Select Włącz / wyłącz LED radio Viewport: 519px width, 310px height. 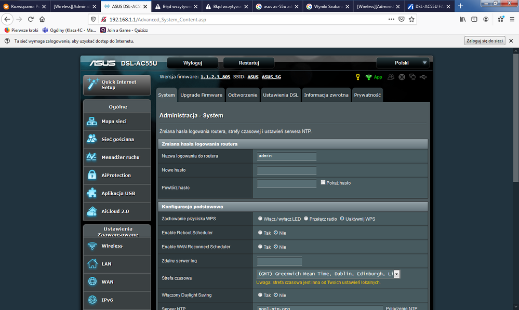pos(260,219)
